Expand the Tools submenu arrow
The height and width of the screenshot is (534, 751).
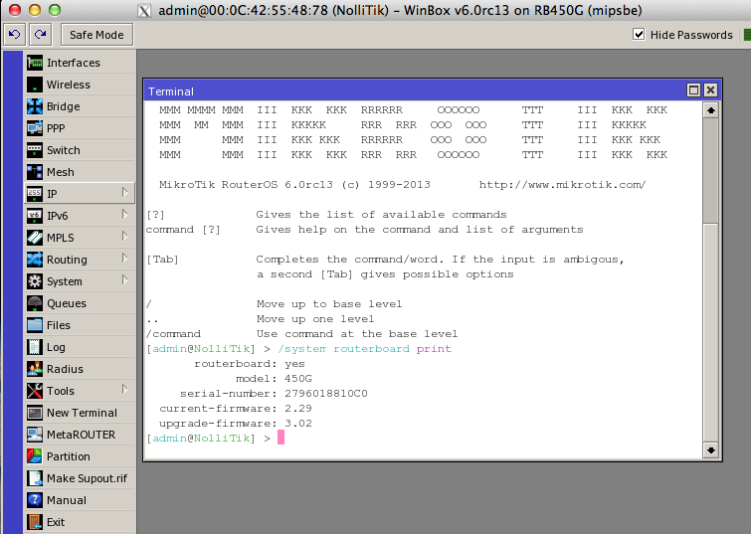(125, 390)
